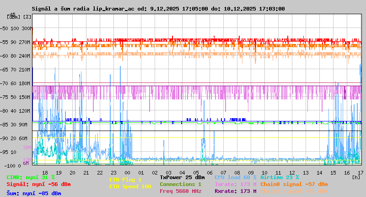Viewport: 366px width, 197px height.
Task: Click the 'Freq 5660 MHz' legend label
Action: (x=180, y=191)
